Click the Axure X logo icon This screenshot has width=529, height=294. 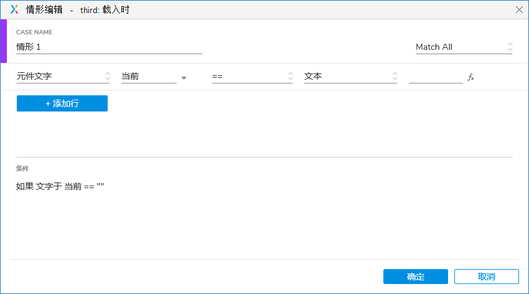click(14, 9)
